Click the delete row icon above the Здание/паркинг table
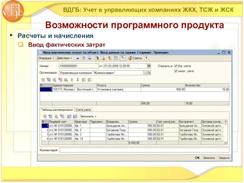Image resolution: width=244 pixels, height=183 pixels. click(x=60, y=80)
